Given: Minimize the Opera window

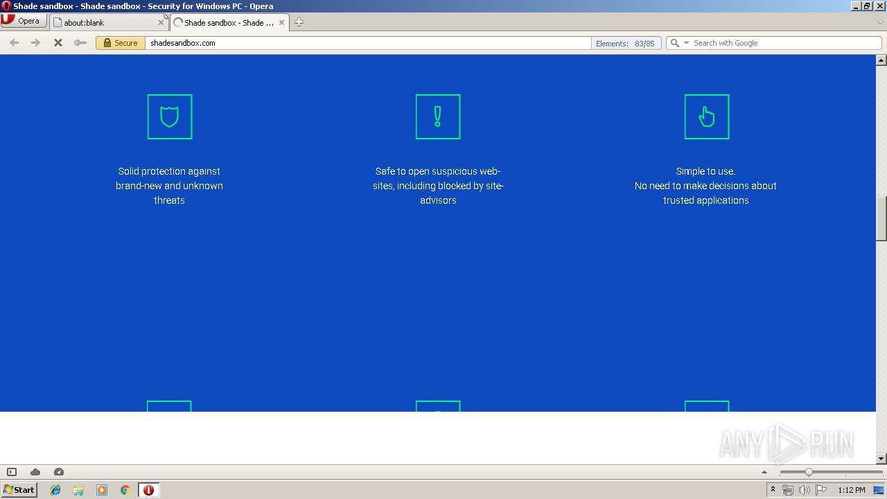Looking at the screenshot, I should (x=856, y=6).
